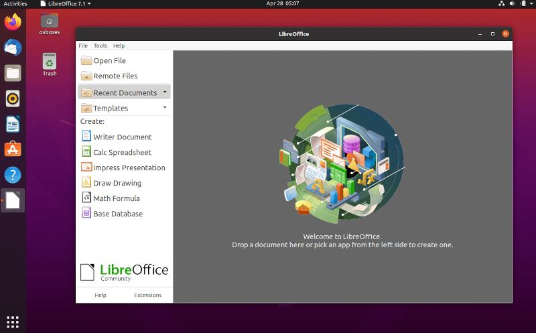Click the battery icon in the top bar

(x=523, y=3)
